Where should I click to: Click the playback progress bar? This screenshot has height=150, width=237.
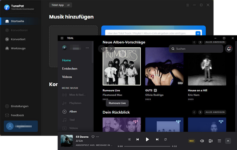(x=147, y=146)
